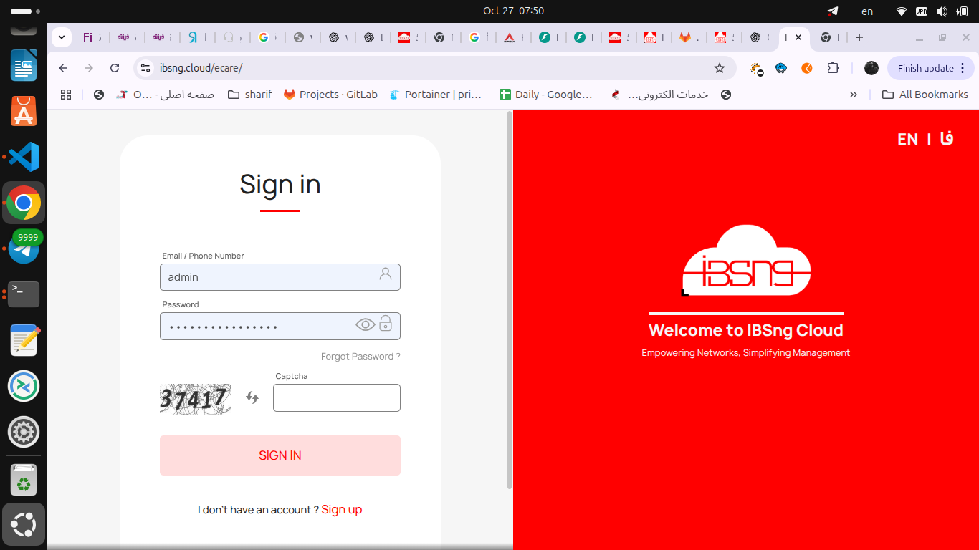Click the SIGN IN button
Screen dimensions: 979x550
pyautogui.click(x=280, y=455)
